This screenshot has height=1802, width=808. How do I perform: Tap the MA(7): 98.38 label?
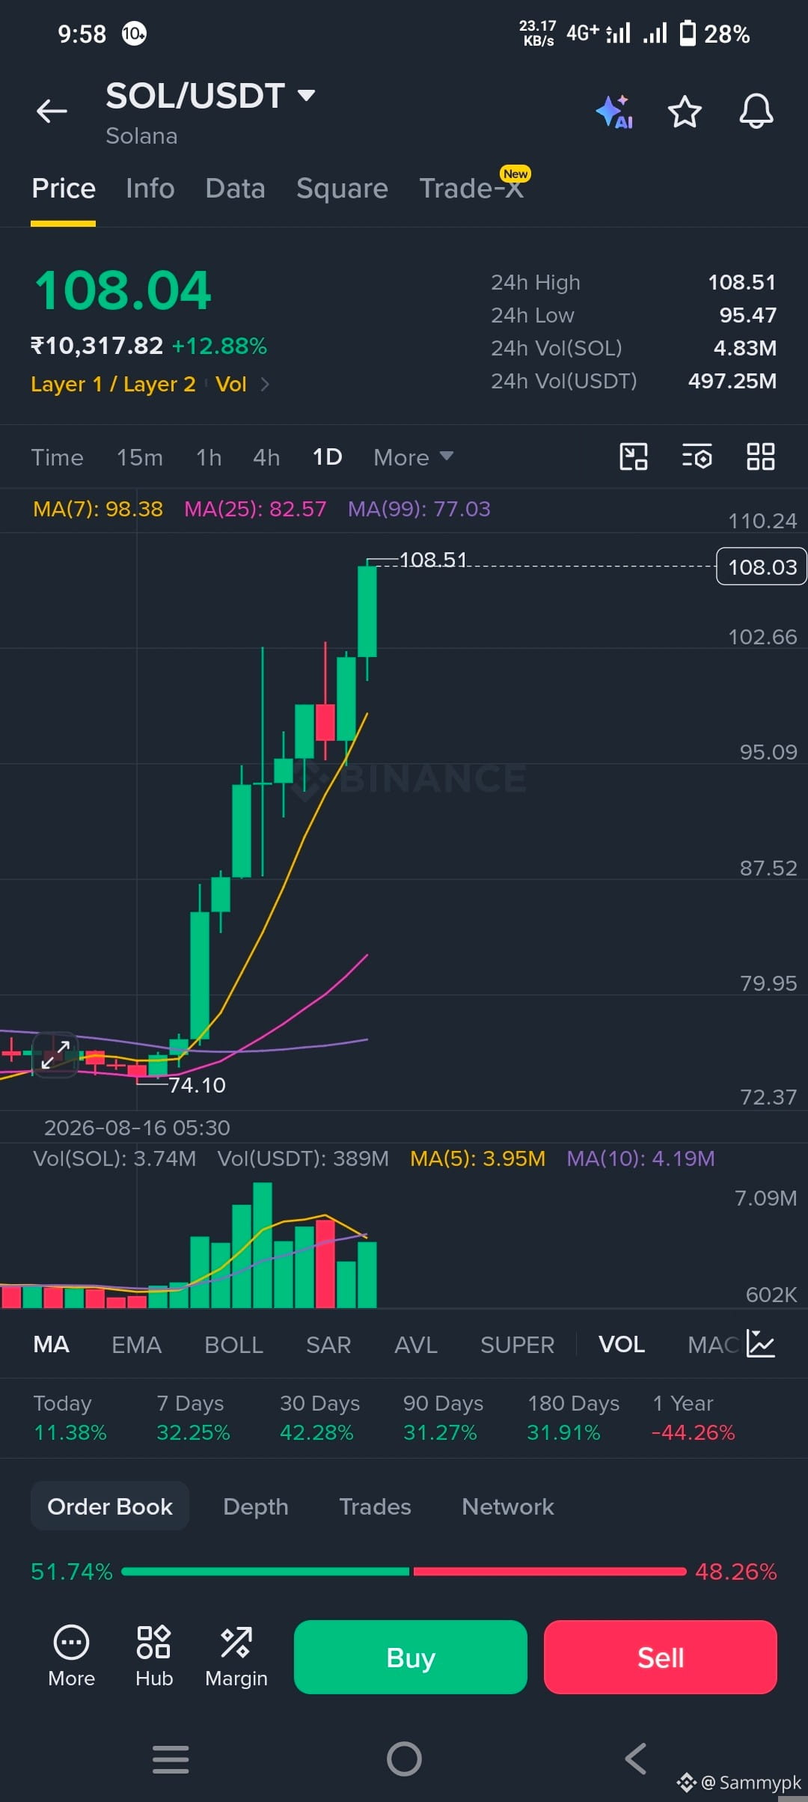pyautogui.click(x=98, y=509)
